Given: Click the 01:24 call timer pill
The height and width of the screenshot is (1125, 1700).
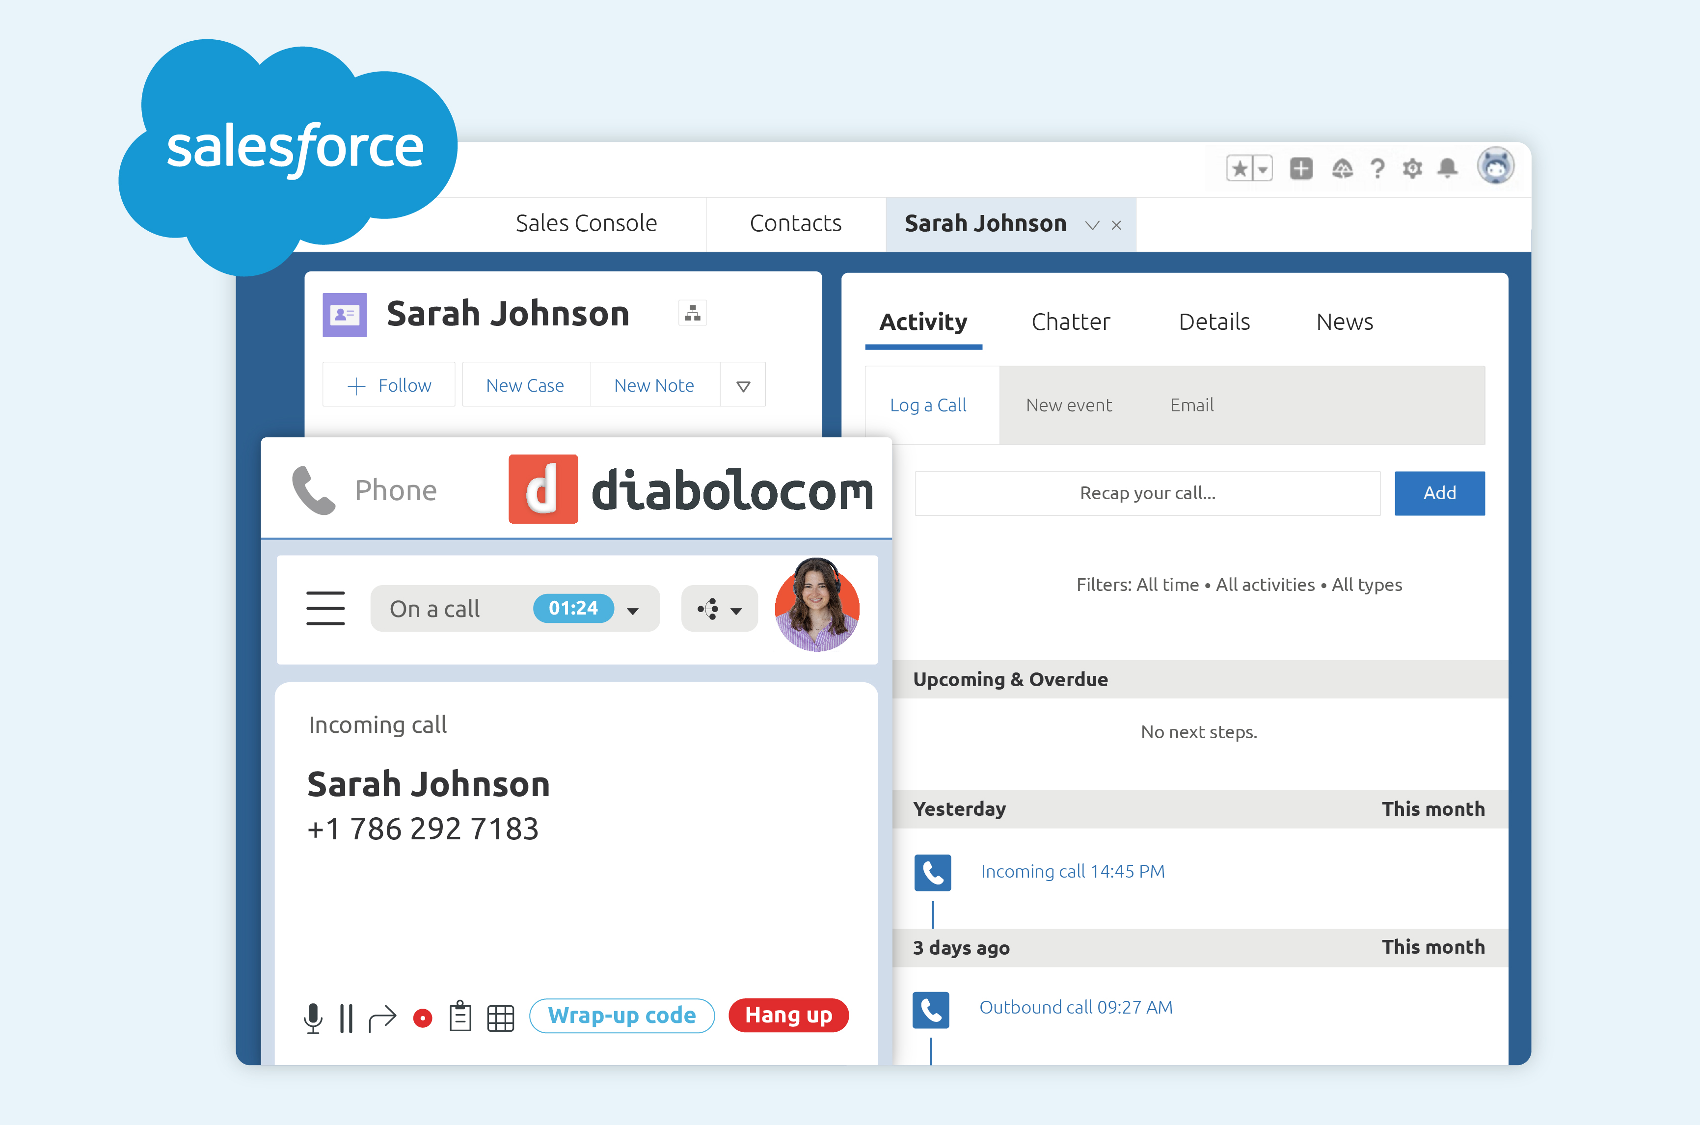Looking at the screenshot, I should [x=573, y=608].
